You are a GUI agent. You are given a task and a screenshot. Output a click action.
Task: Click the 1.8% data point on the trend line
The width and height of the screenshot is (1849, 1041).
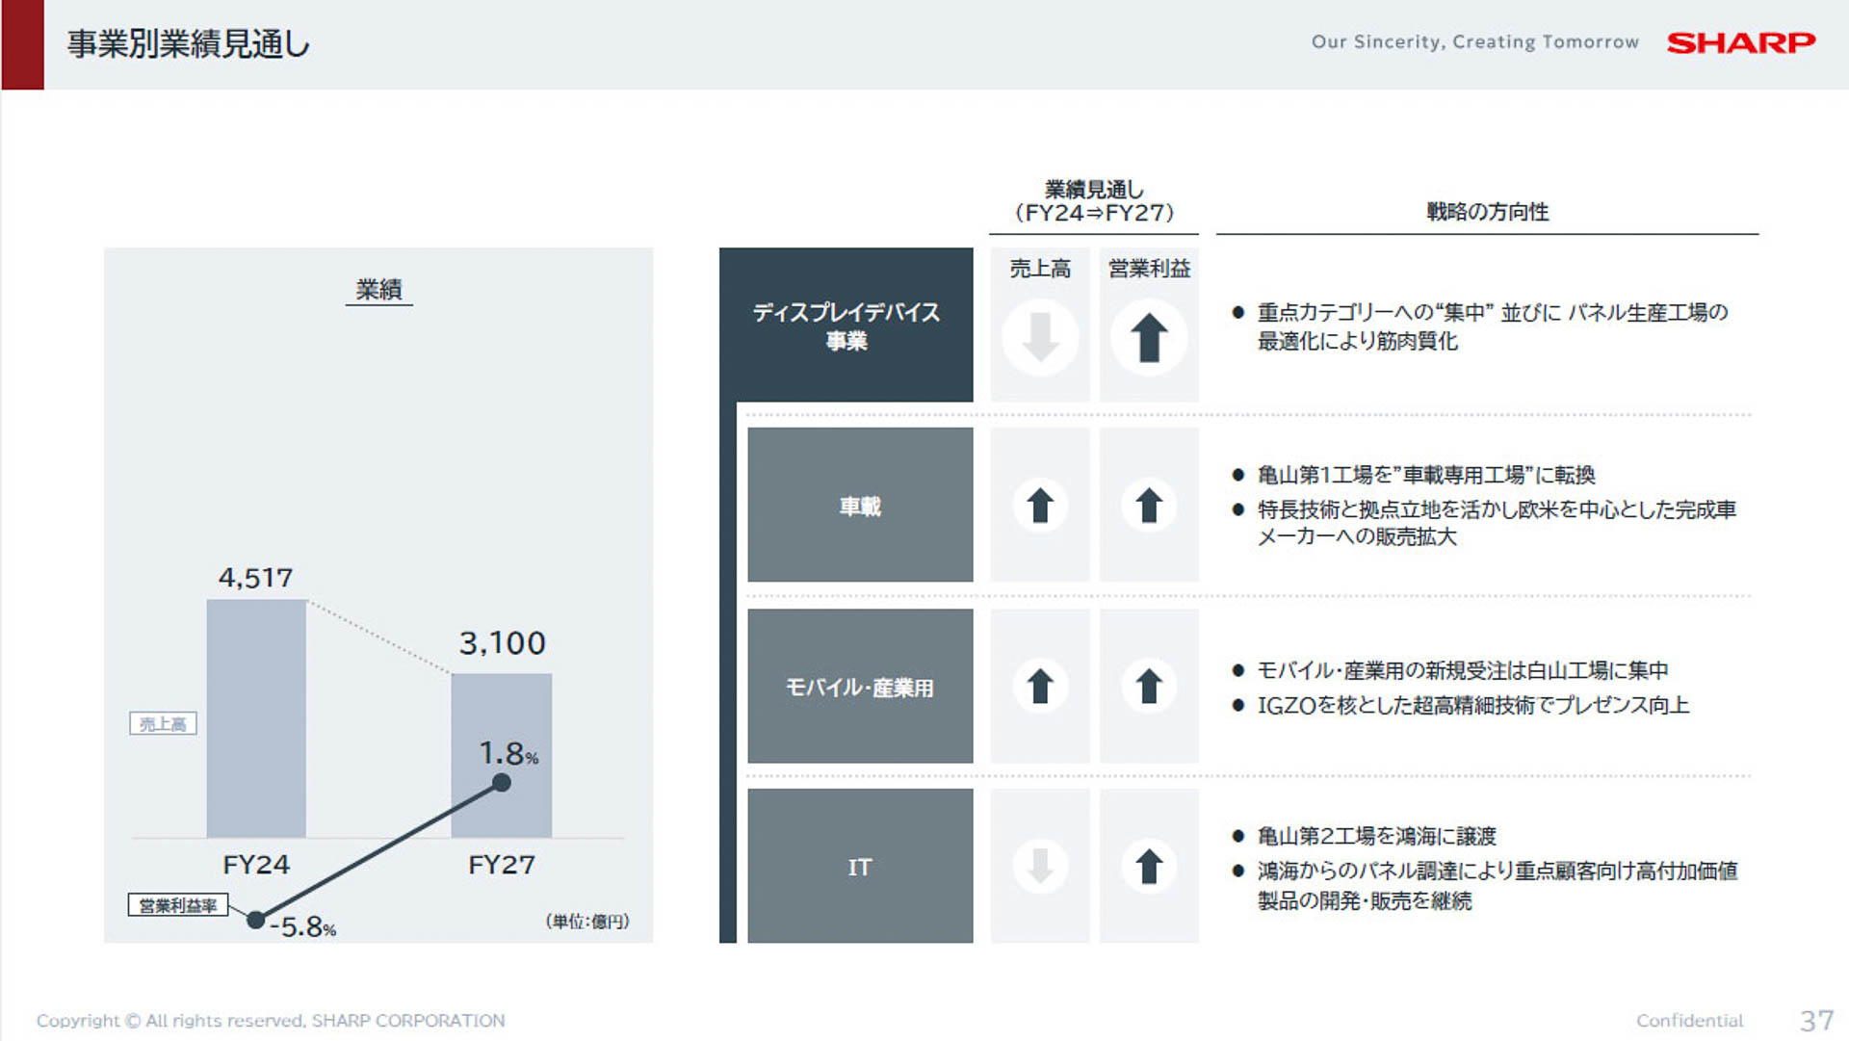(x=502, y=783)
